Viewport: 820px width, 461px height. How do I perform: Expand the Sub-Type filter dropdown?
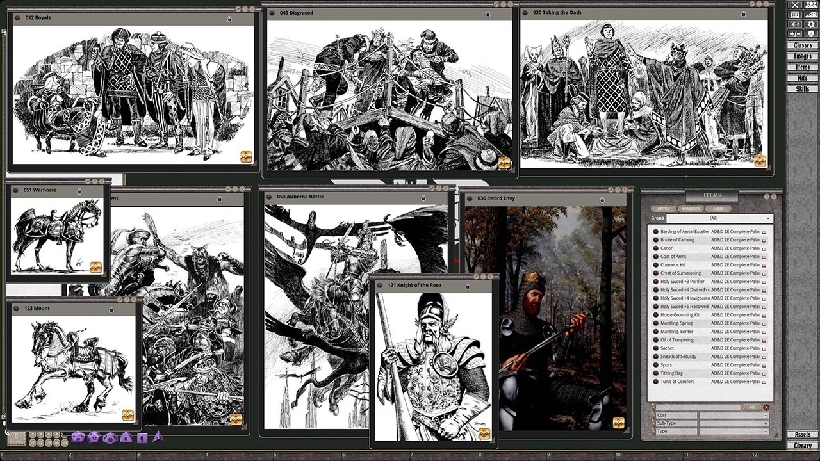tap(734, 423)
